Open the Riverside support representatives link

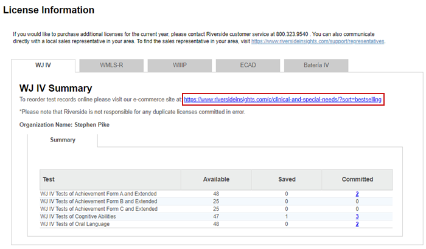pos(318,41)
